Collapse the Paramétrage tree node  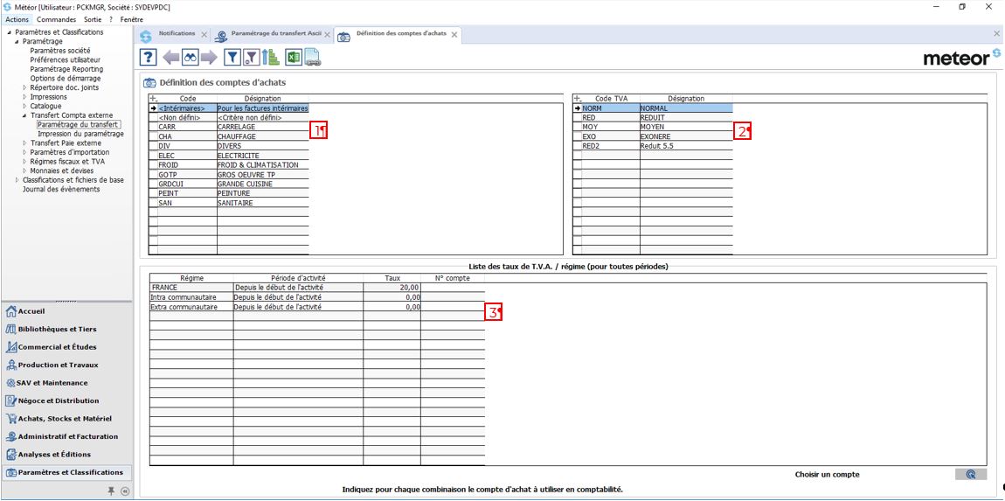coord(17,41)
